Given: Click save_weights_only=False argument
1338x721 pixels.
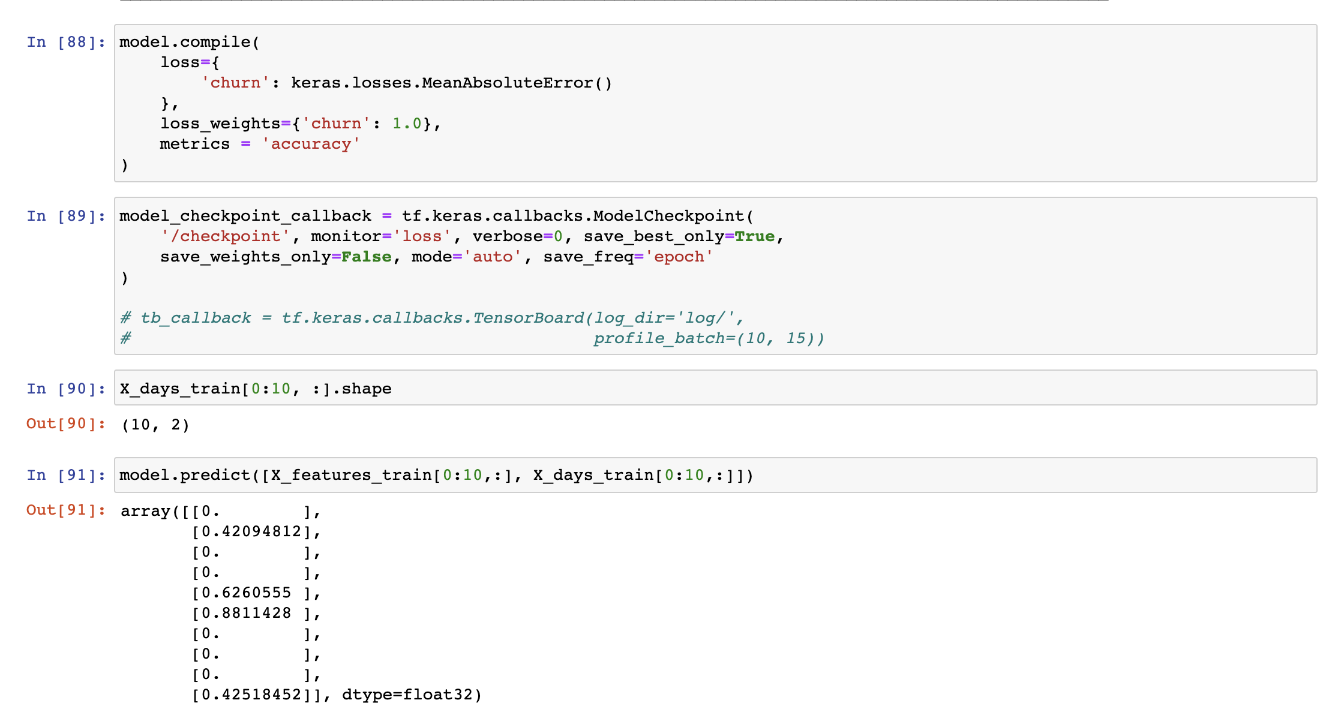Looking at the screenshot, I should pos(275,257).
